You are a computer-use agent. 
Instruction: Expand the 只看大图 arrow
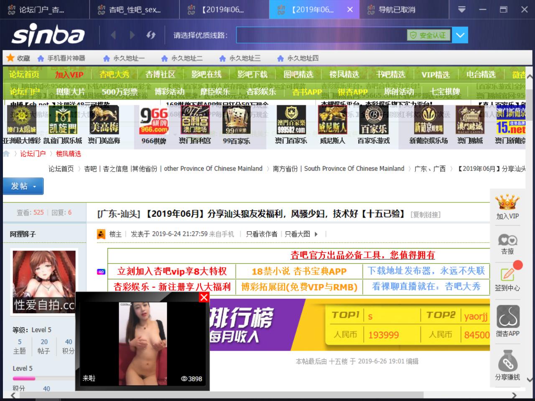pos(316,234)
